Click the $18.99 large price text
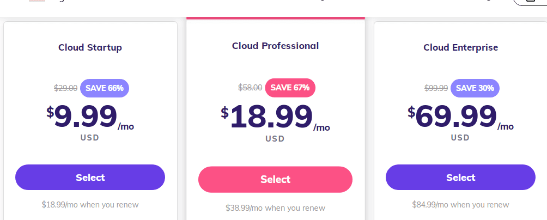This screenshot has width=547, height=220. pyautogui.click(x=271, y=117)
